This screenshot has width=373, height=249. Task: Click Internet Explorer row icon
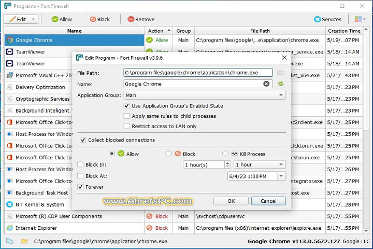(10, 228)
